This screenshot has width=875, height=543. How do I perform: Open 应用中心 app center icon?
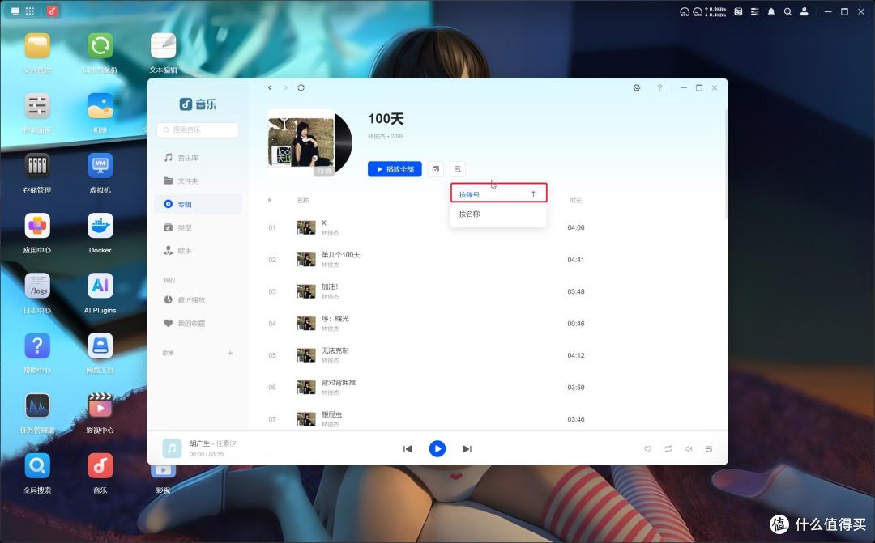37,227
